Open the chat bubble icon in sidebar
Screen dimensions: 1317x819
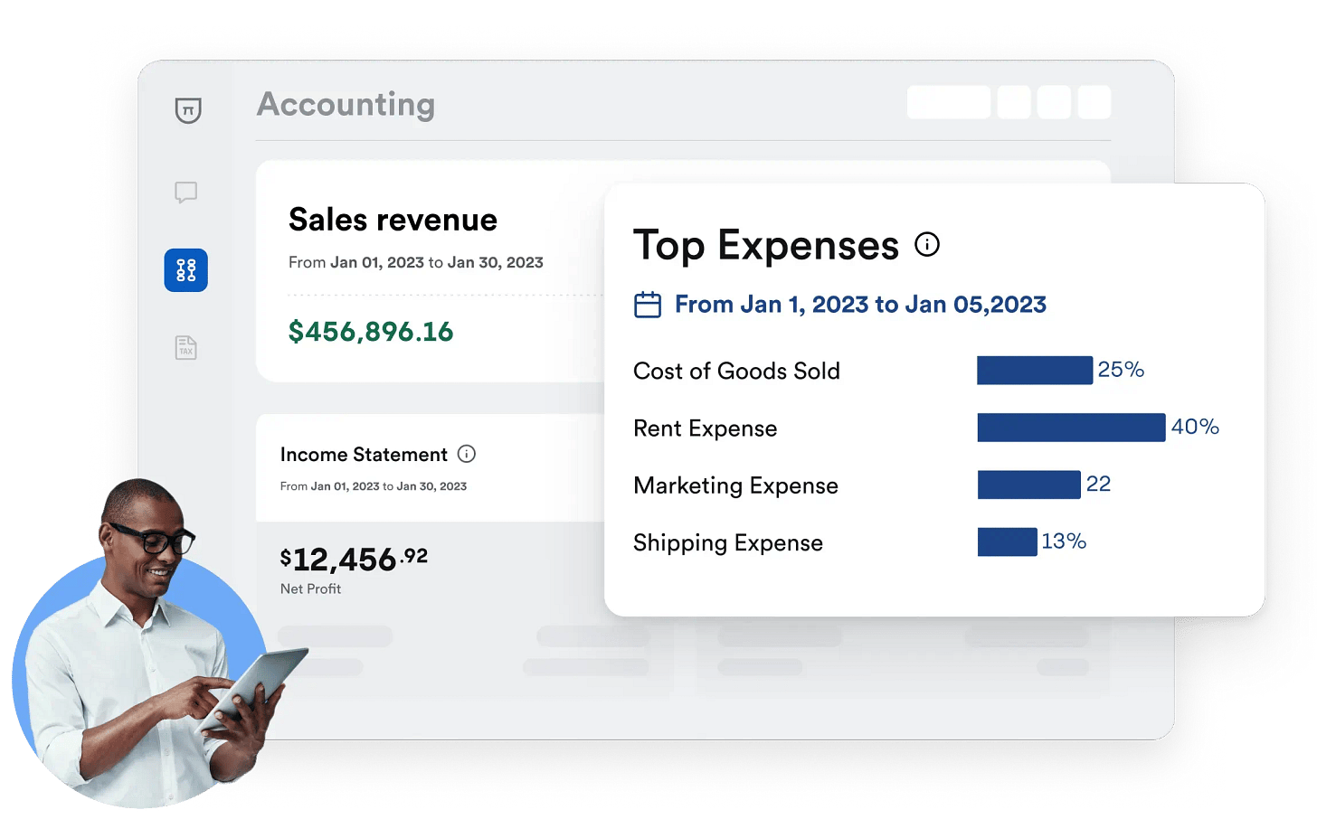(186, 193)
